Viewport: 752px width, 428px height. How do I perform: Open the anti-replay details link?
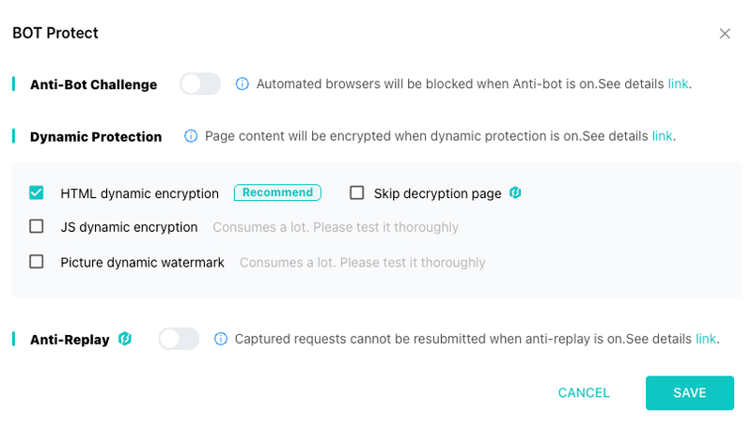[706, 339]
